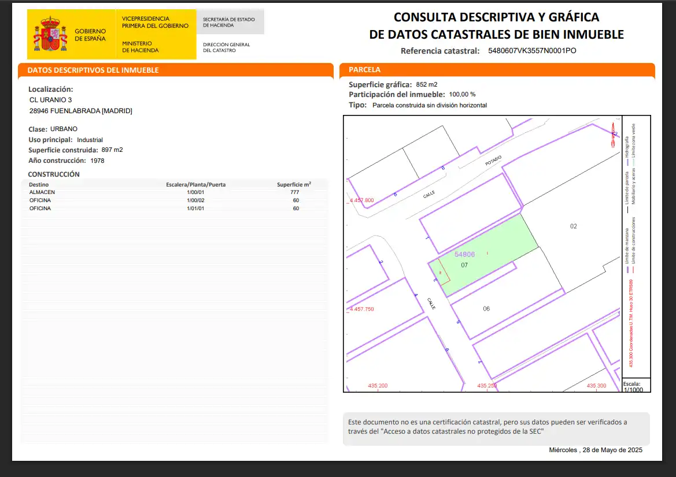Select the address text CL URANIO 3
The image size is (676, 477).
[x=51, y=100]
